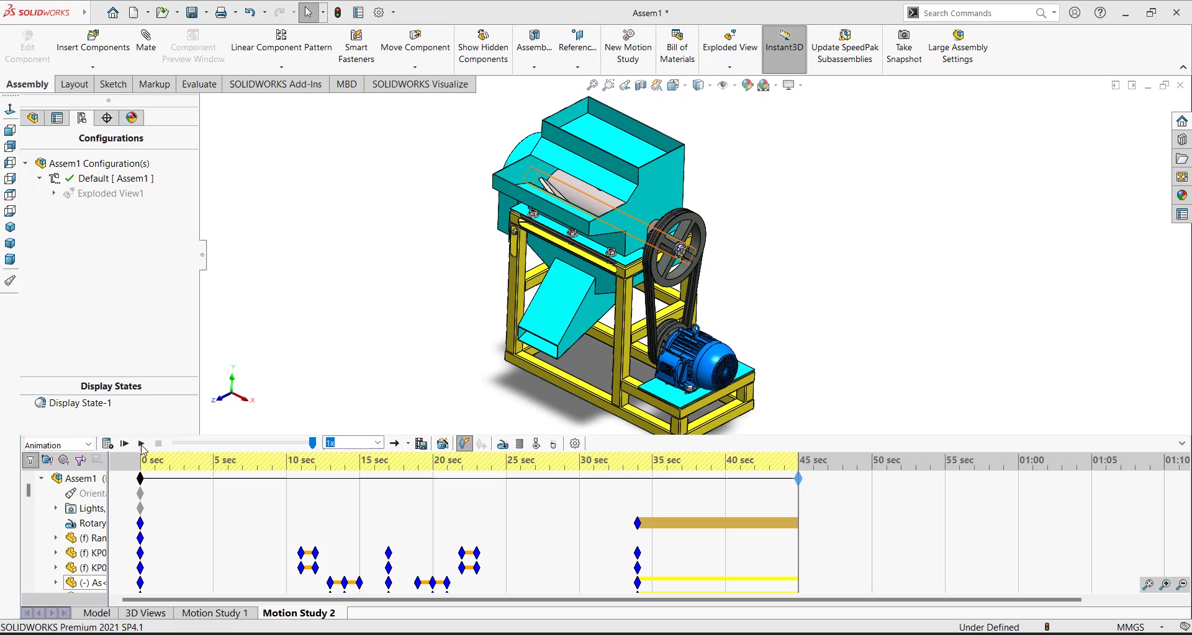
Task: Switch to Motion Study 1 tab
Action: (215, 613)
